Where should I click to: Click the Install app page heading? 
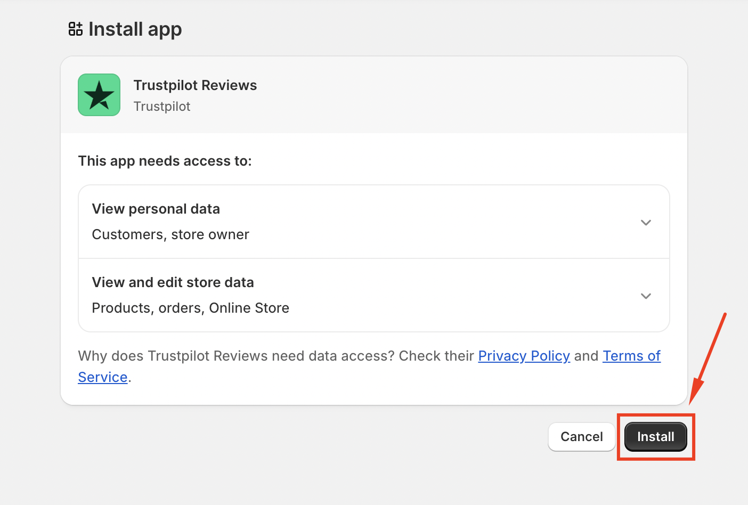[x=135, y=29]
